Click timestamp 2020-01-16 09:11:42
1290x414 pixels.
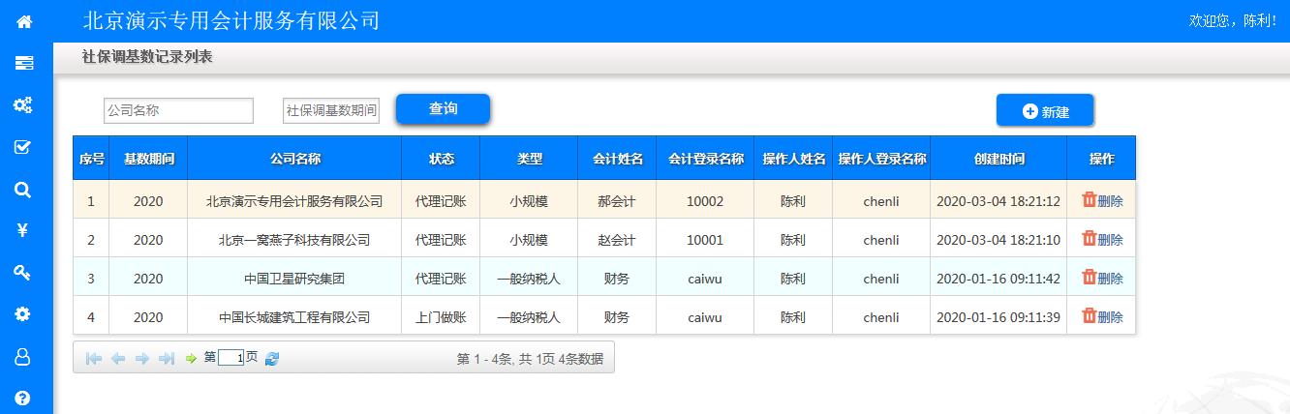pos(998,279)
